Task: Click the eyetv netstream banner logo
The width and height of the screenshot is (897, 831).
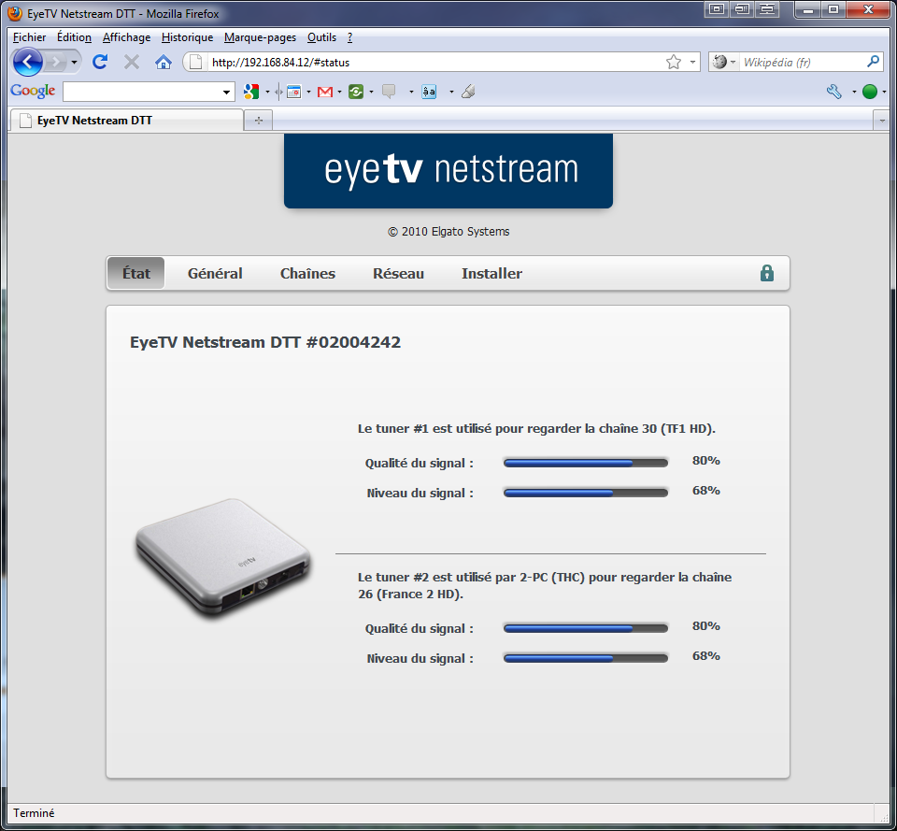Action: pyautogui.click(x=448, y=170)
